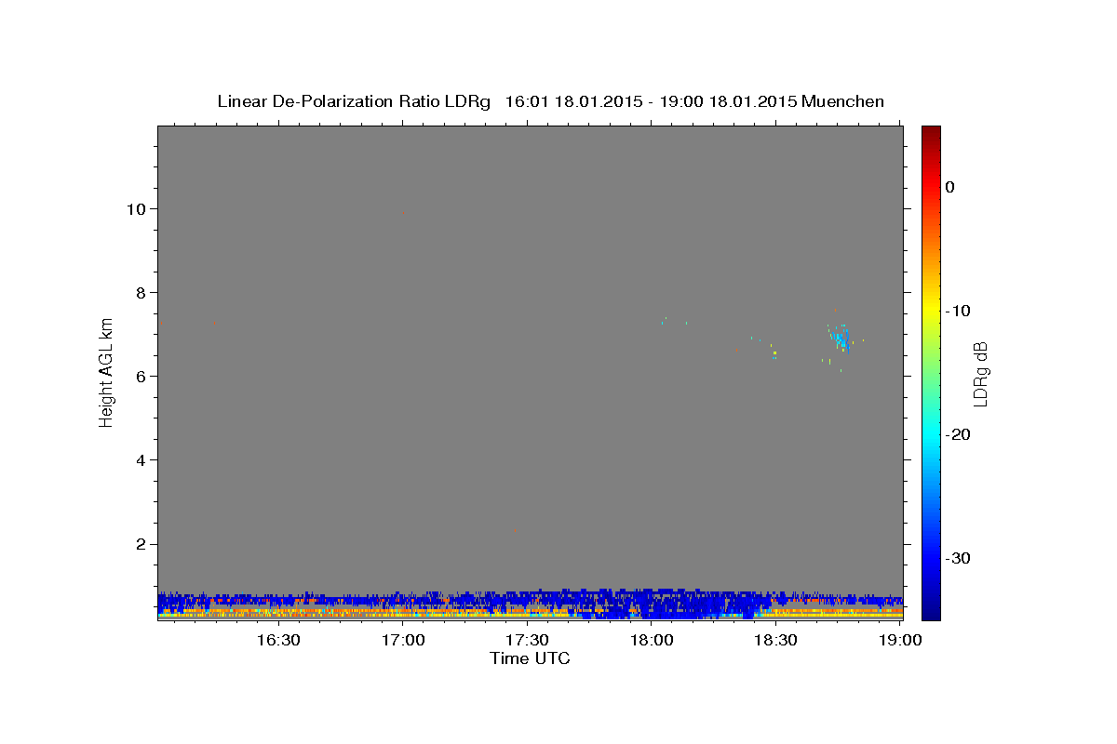The image size is (1117, 744).
Task: Click the height tick label 10
Action: [135, 208]
